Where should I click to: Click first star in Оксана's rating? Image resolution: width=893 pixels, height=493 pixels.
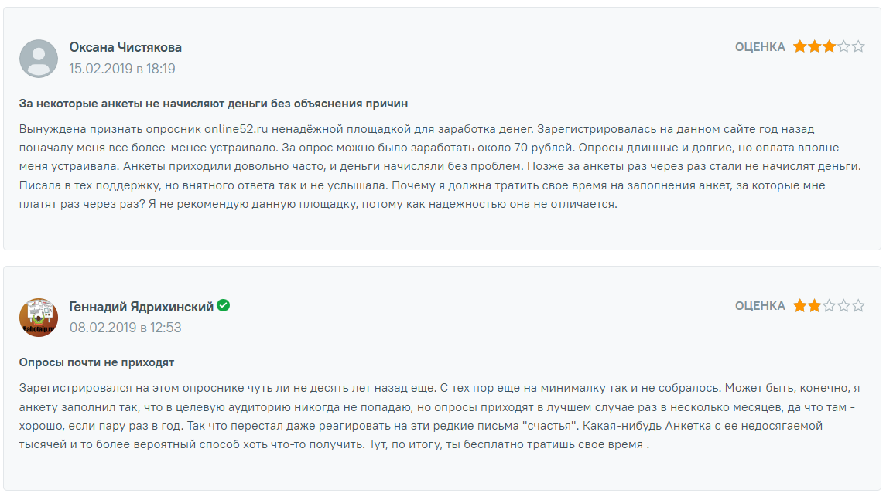coord(800,47)
